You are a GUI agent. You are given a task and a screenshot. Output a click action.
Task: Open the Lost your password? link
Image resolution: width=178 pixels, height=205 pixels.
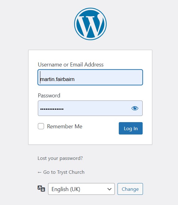[x=60, y=158]
